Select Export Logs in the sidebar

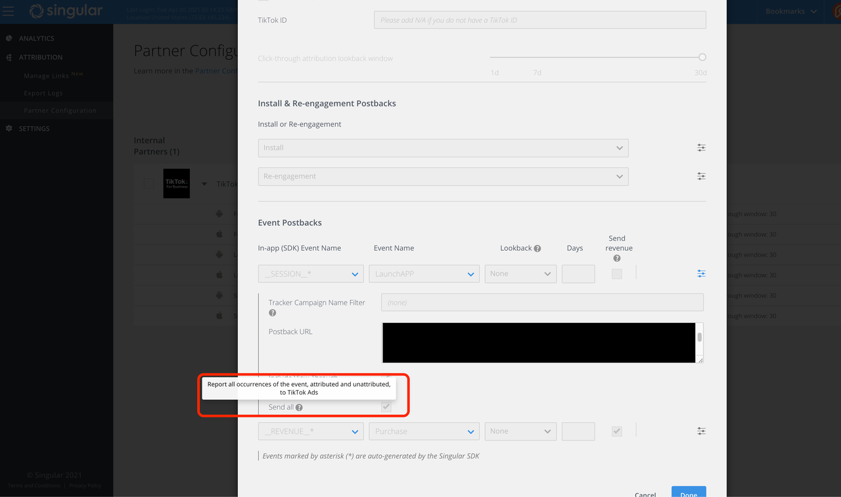tap(43, 93)
